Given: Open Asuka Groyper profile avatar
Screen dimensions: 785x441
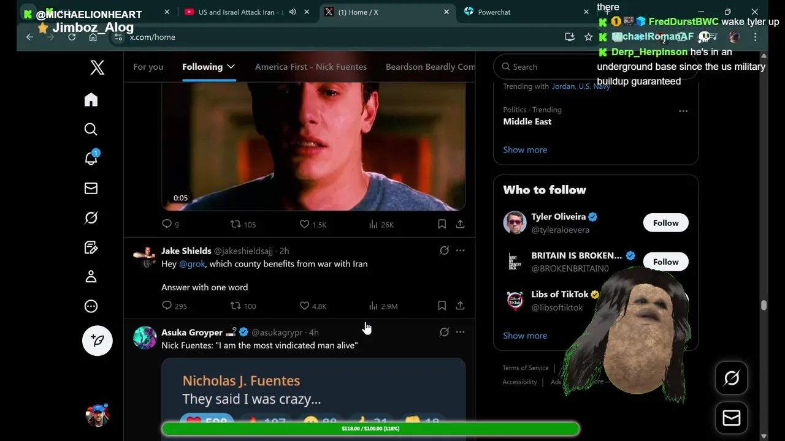Looking at the screenshot, I should click(145, 337).
